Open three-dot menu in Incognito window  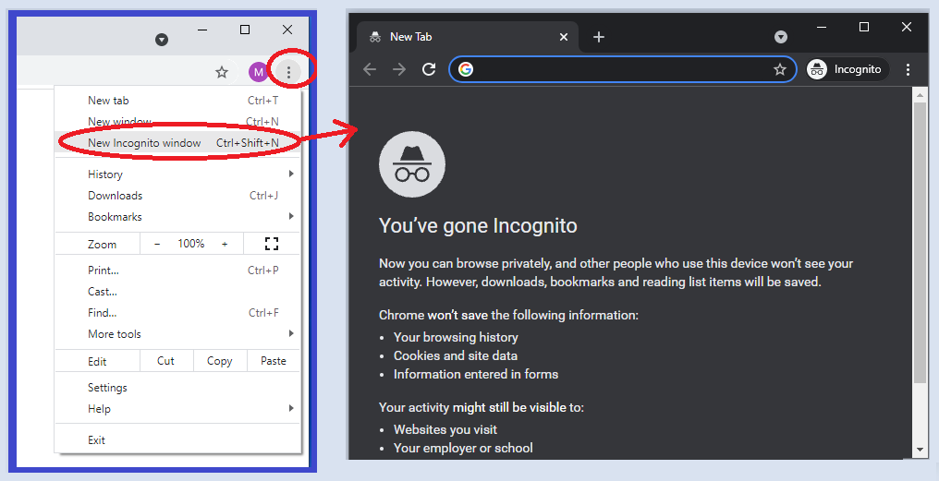(908, 69)
